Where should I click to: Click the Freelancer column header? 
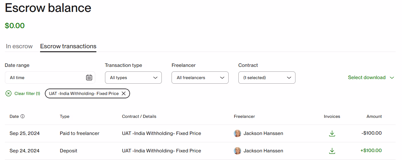click(244, 116)
